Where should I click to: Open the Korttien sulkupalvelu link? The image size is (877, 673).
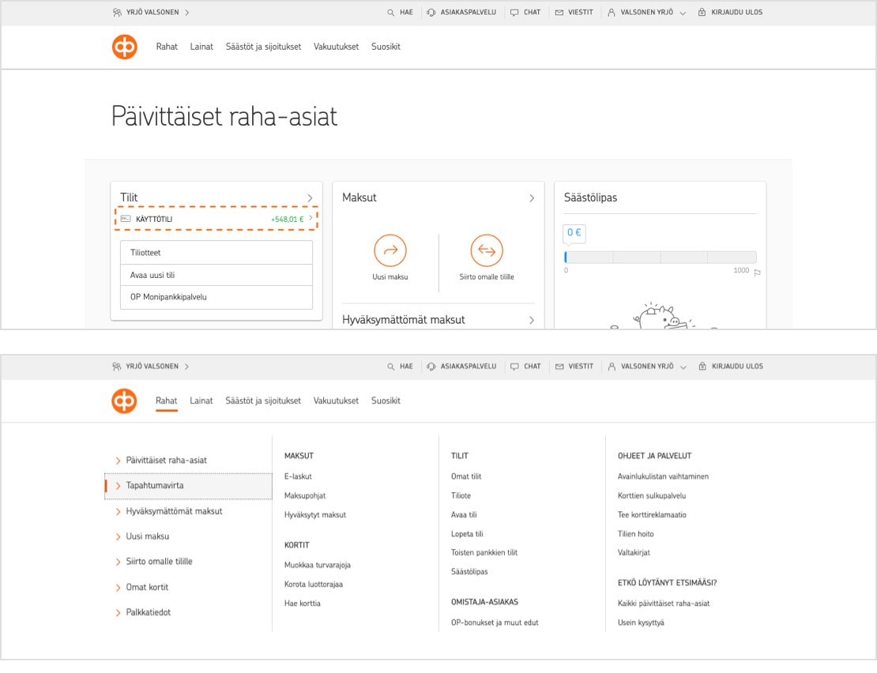(x=651, y=495)
